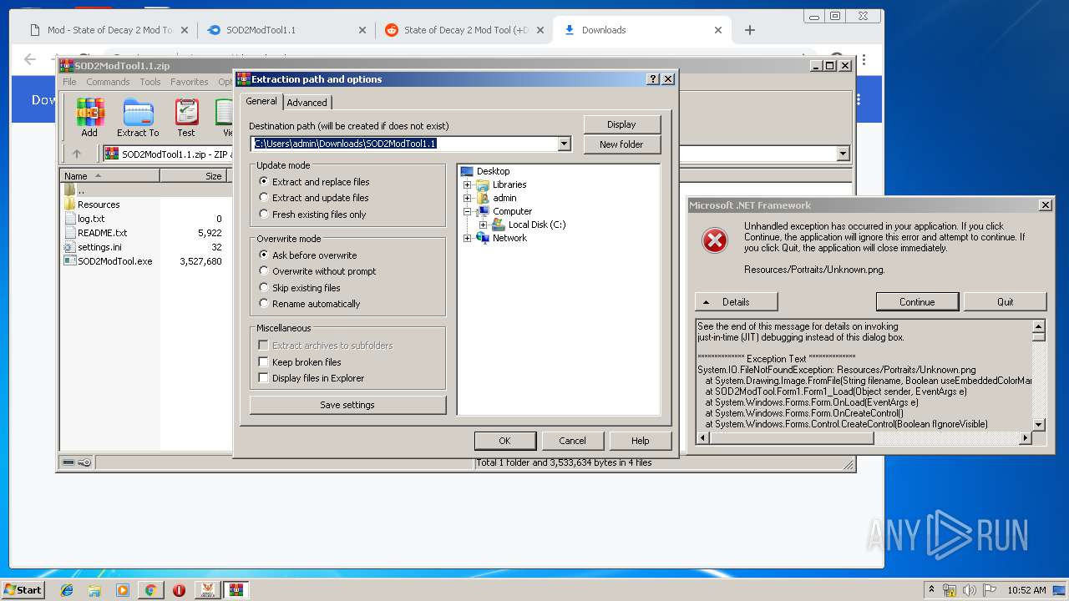Open the WinRAR Tools menu

[150, 82]
